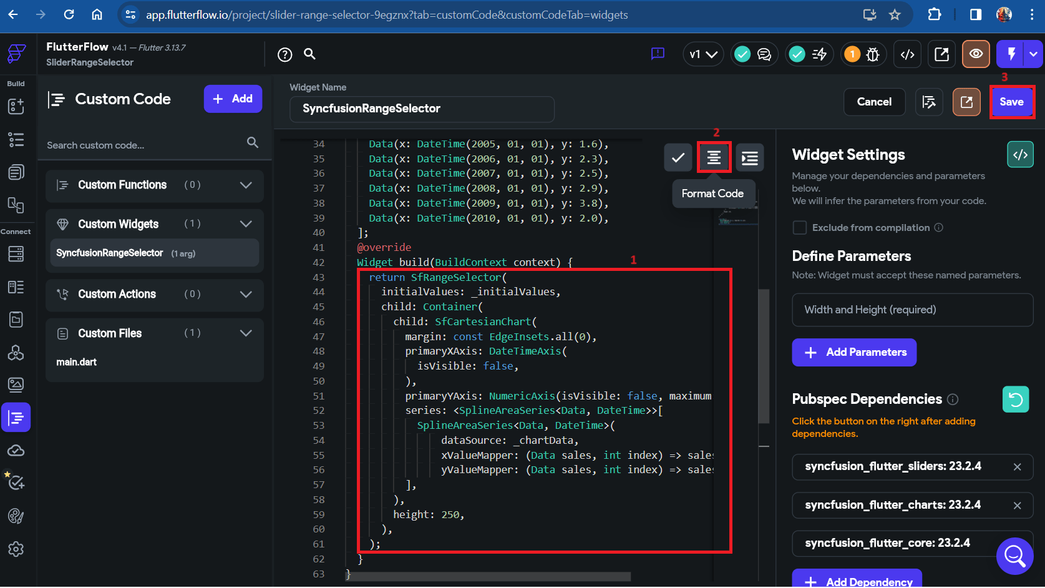
Task: Open the Settings gear icon in sidebar
Action: pyautogui.click(x=16, y=549)
